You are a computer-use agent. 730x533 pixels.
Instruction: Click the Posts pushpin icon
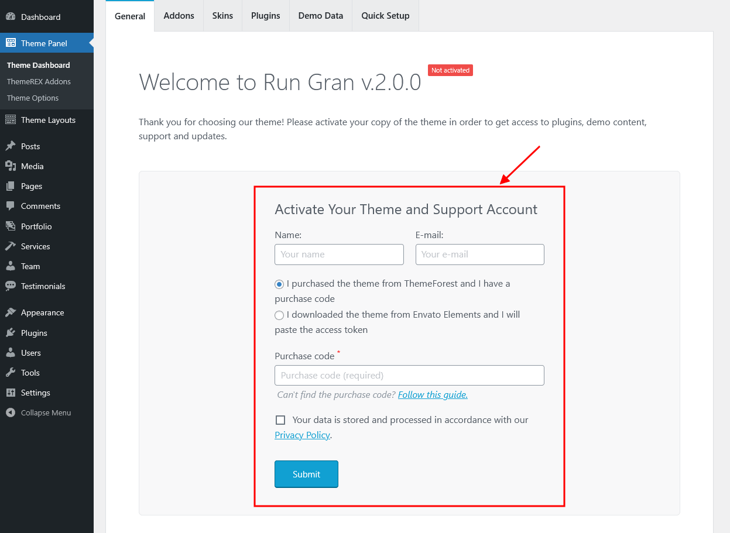coord(11,146)
